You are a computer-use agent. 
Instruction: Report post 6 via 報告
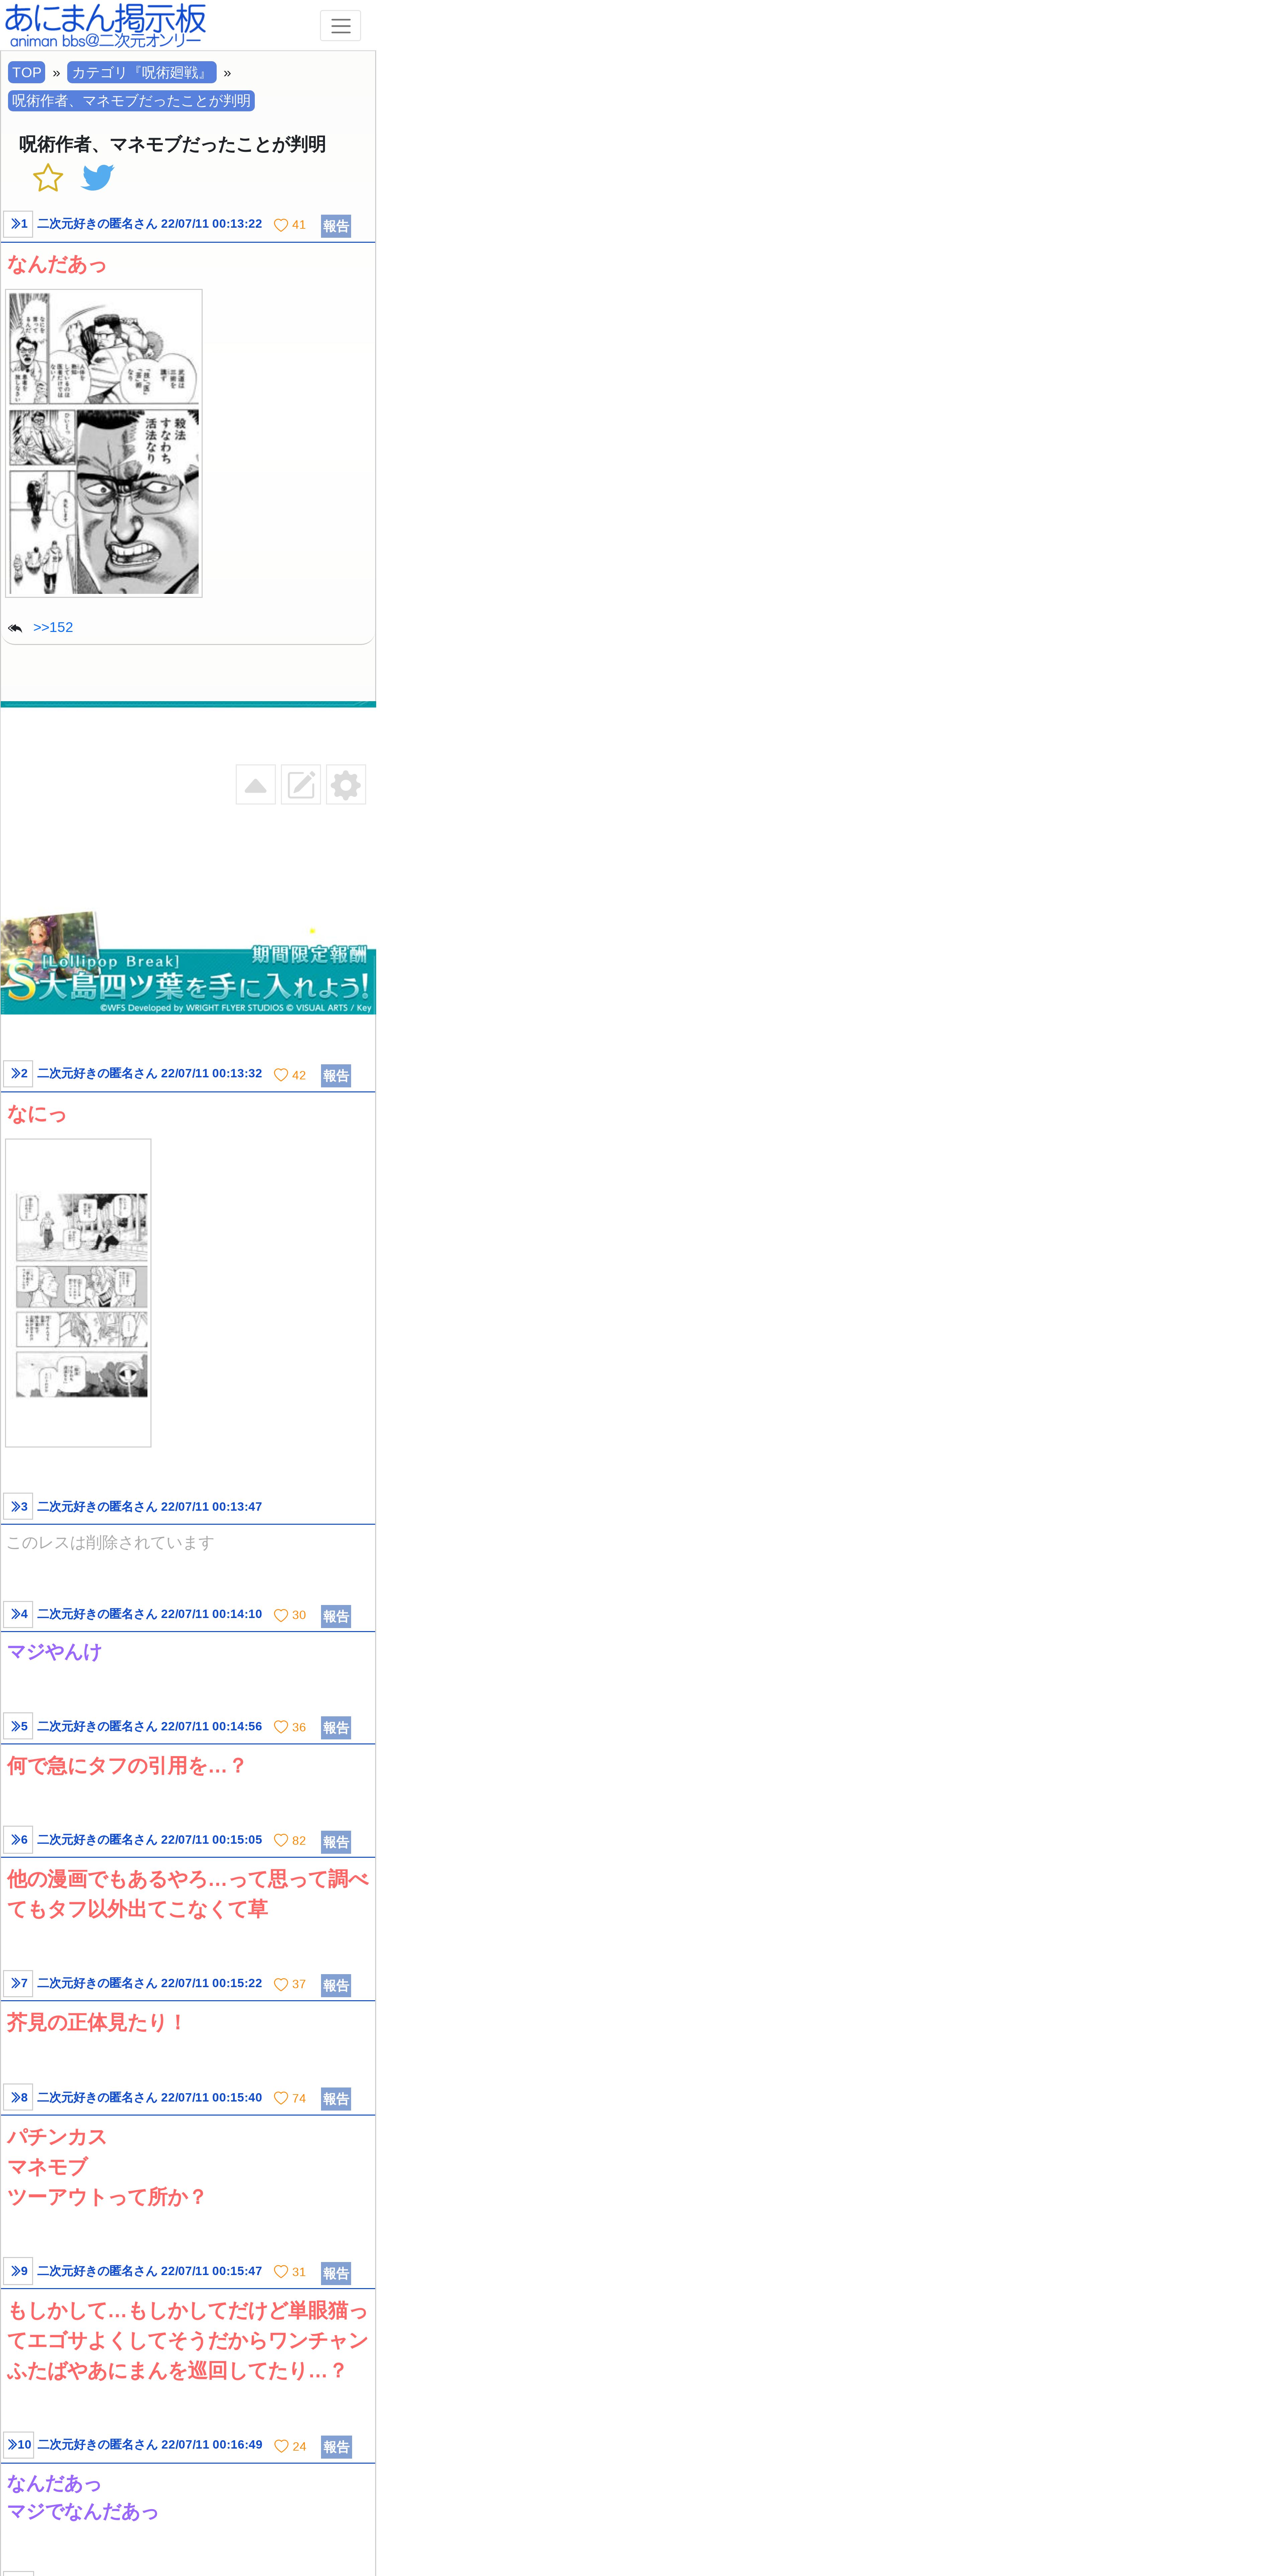336,1842
